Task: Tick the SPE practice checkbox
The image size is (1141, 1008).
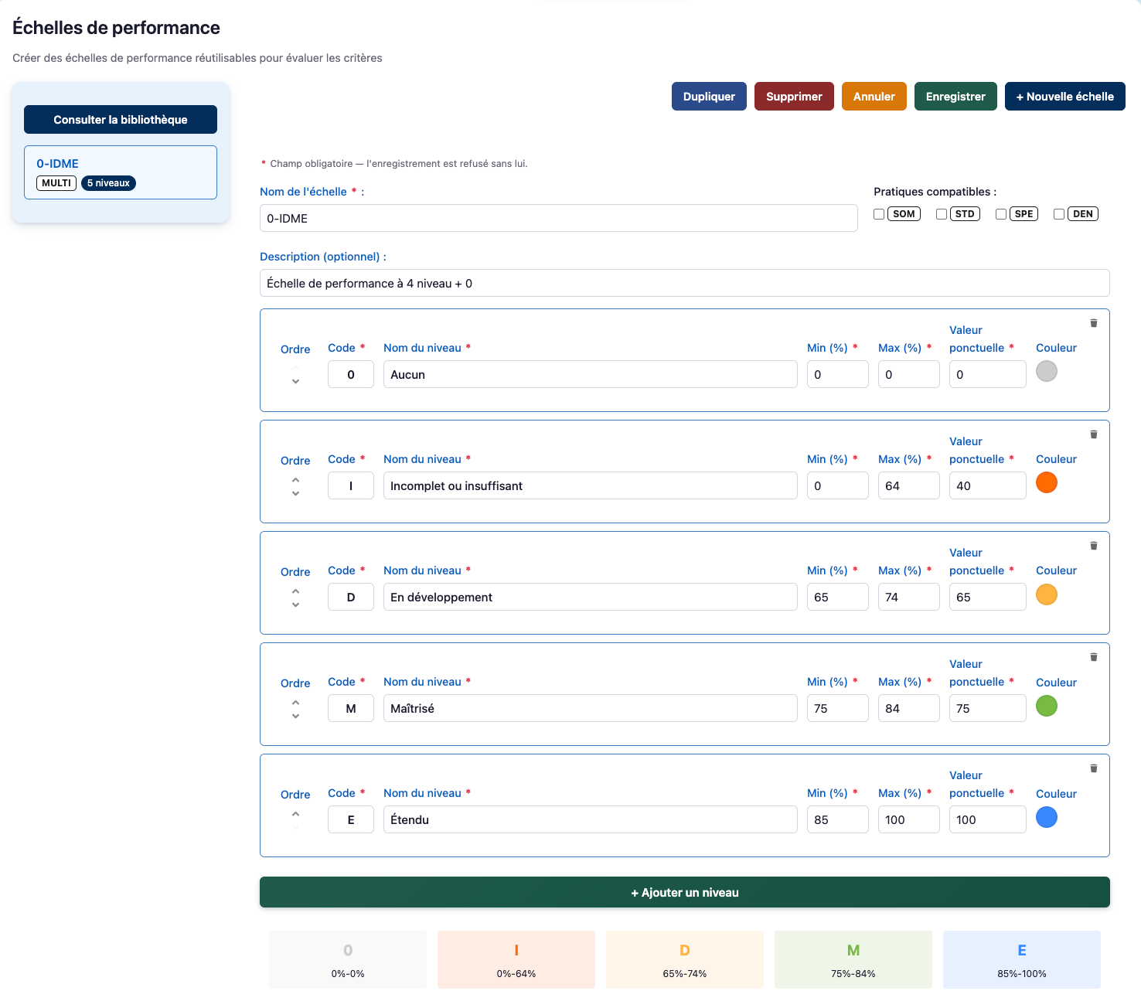Action: (1001, 214)
